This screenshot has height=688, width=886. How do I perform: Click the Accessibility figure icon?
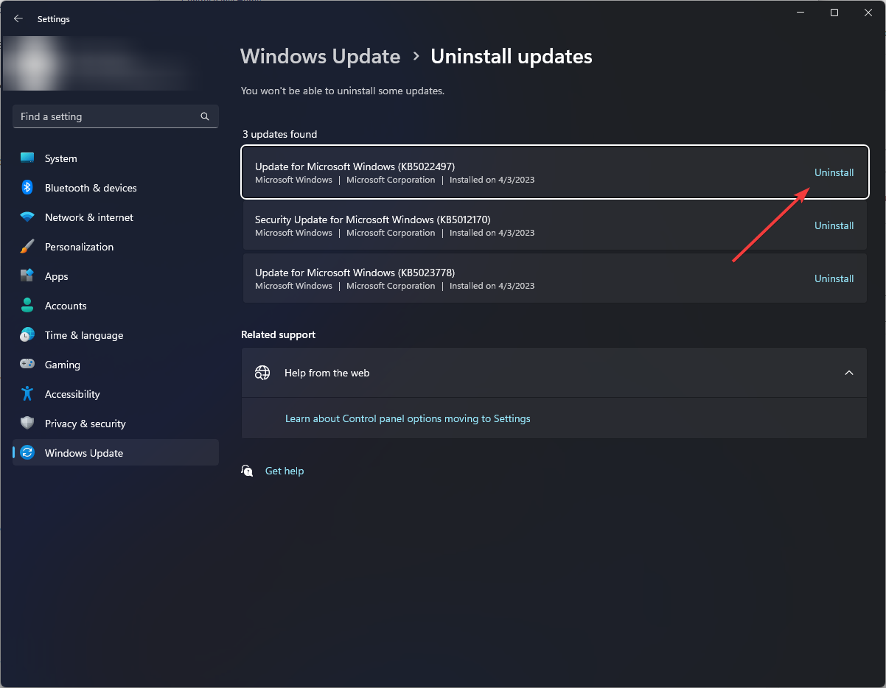coord(27,394)
